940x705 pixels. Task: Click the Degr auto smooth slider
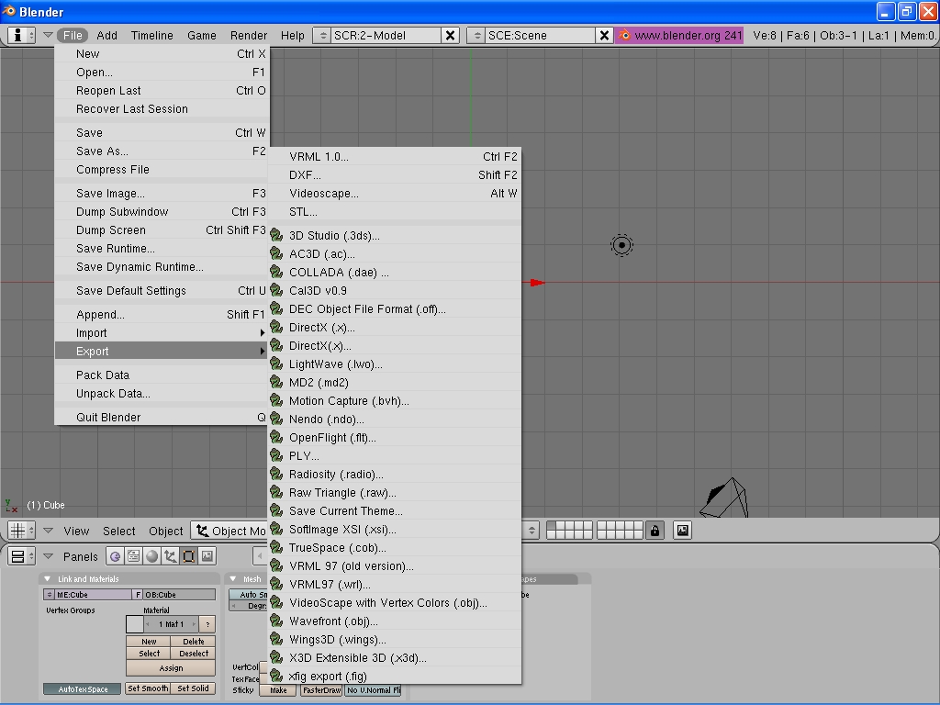coord(248,606)
